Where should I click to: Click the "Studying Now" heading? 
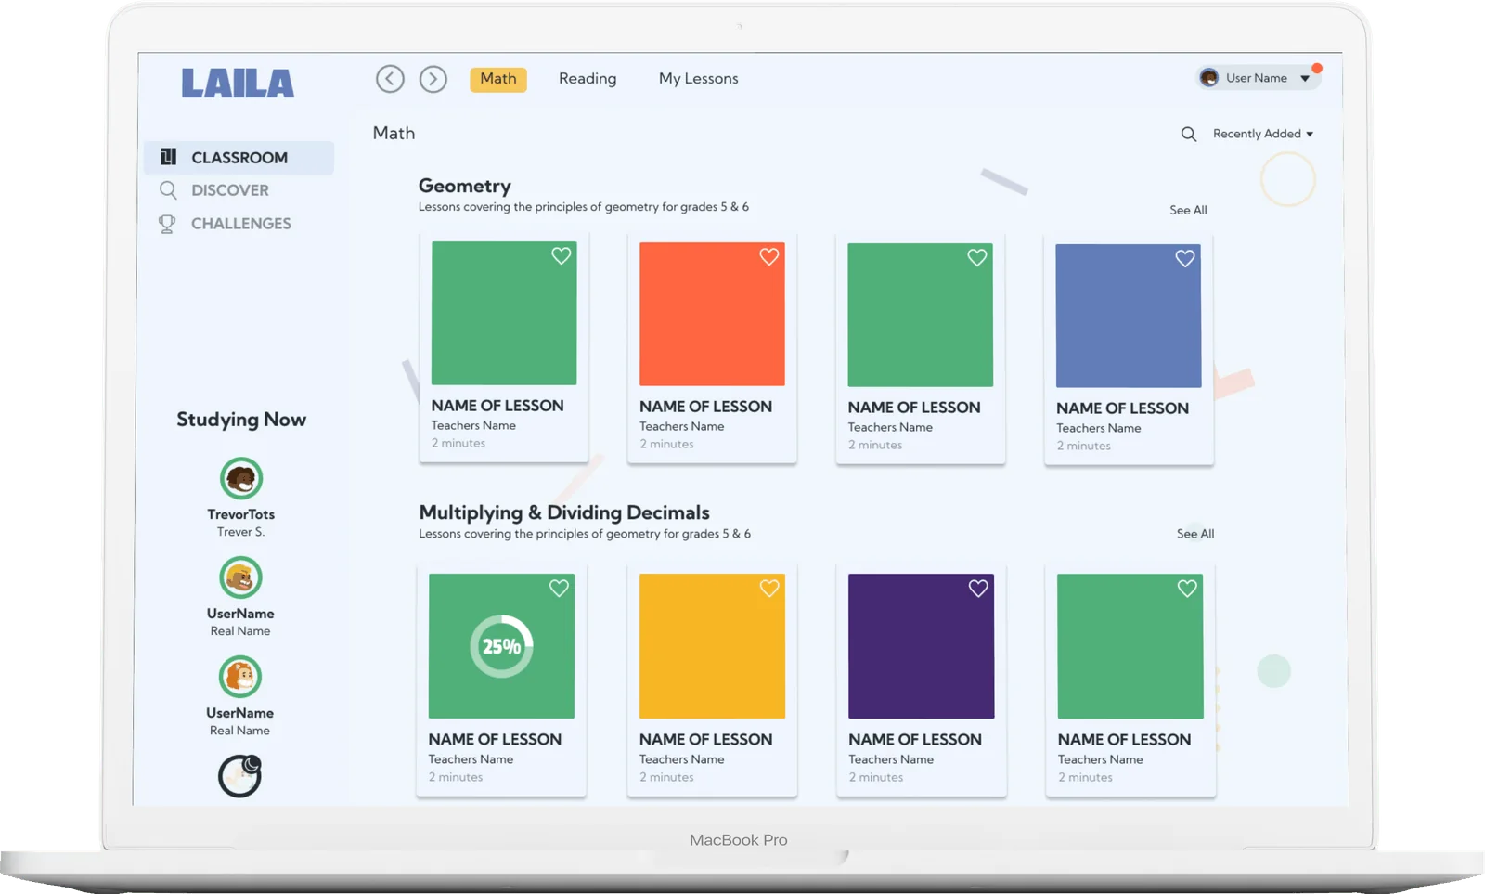coord(241,420)
